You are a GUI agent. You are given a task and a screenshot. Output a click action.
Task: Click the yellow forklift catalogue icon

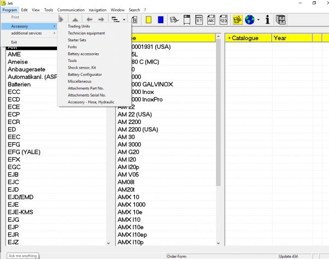237,20
